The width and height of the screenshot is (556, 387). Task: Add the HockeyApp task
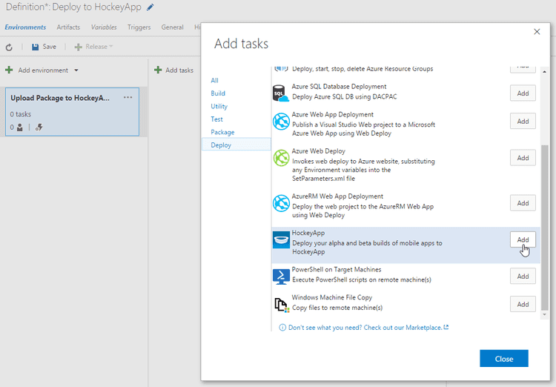[x=523, y=239]
